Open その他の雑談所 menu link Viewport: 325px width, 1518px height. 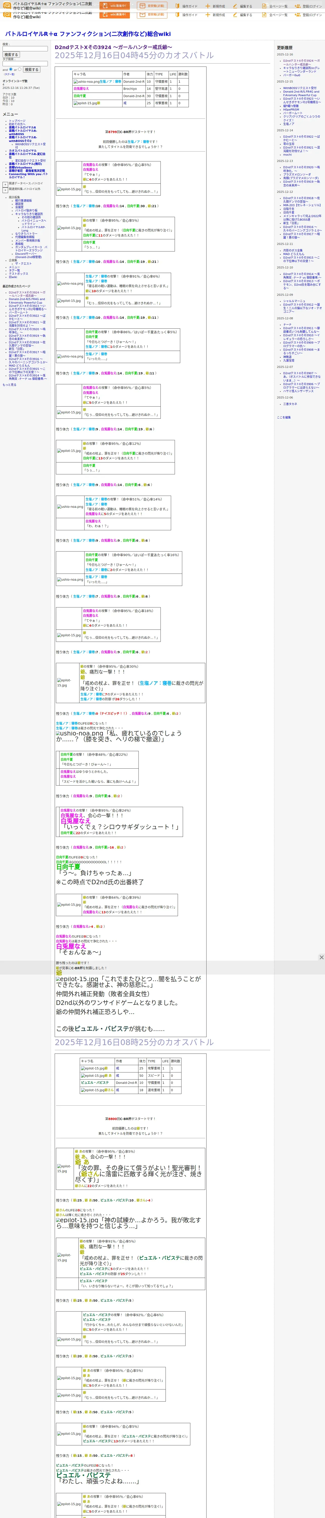click(x=31, y=217)
